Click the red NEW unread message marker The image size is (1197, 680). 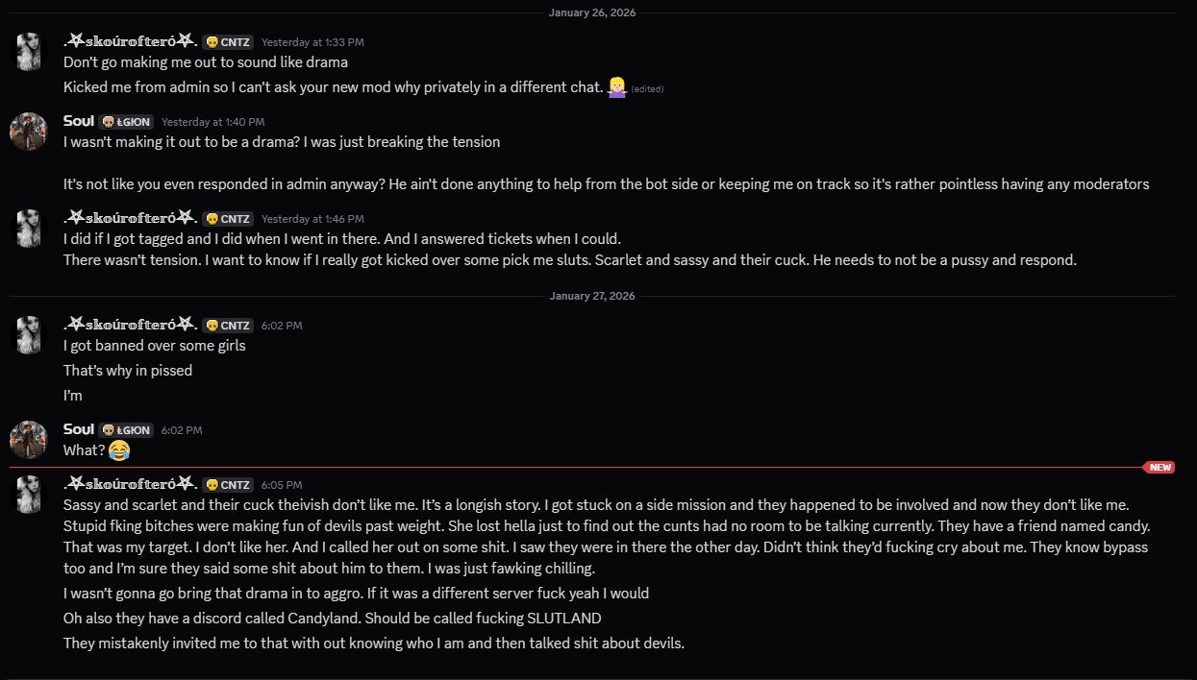(x=1160, y=468)
